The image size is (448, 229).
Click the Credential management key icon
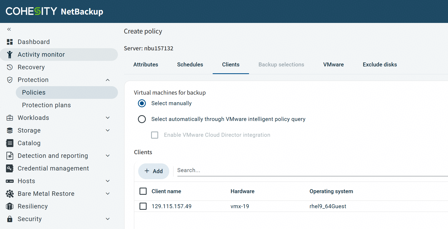[x=10, y=168]
